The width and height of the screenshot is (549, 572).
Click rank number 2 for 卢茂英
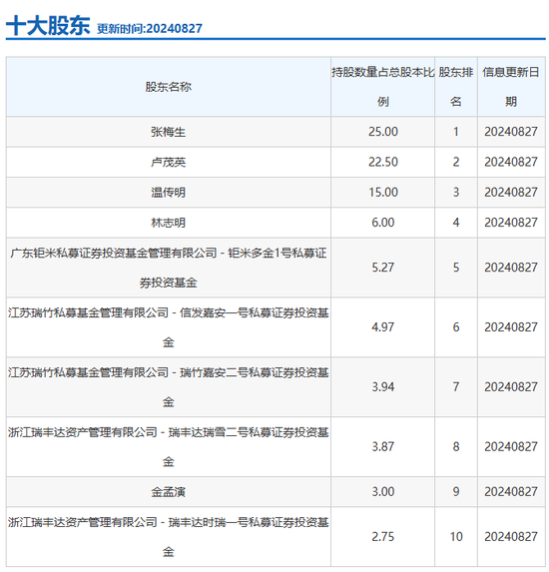(456, 162)
